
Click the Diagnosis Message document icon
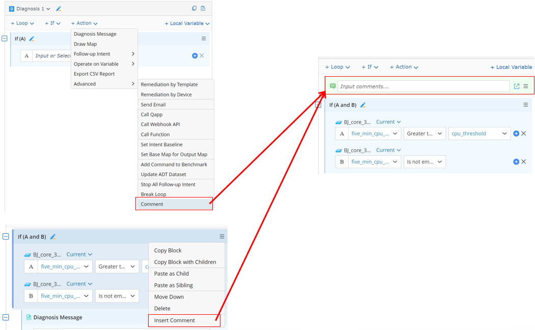(29, 317)
